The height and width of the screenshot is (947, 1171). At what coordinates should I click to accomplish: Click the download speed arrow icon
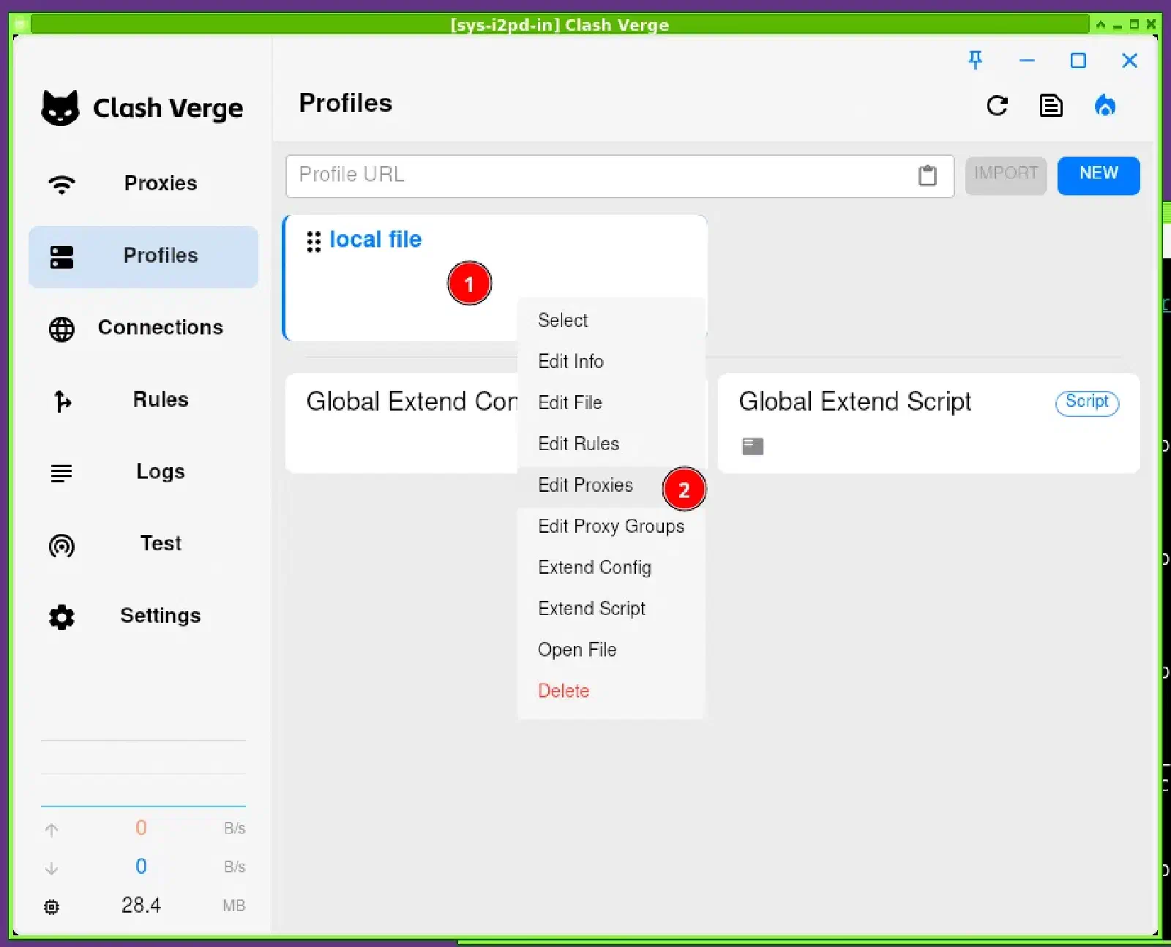[x=51, y=868]
